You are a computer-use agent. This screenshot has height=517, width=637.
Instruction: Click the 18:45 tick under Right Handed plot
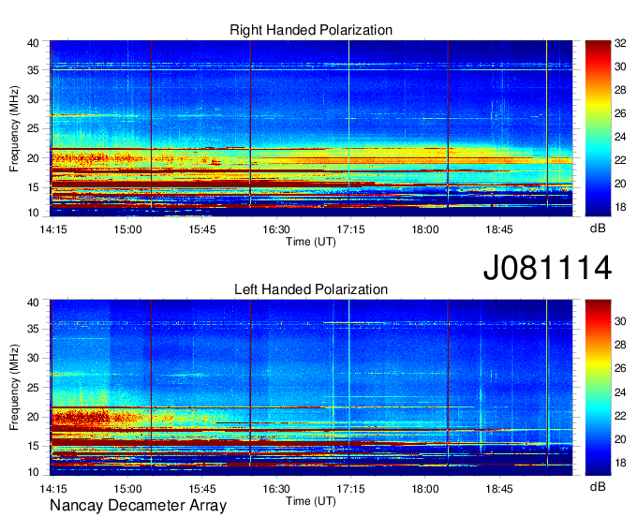(x=499, y=229)
